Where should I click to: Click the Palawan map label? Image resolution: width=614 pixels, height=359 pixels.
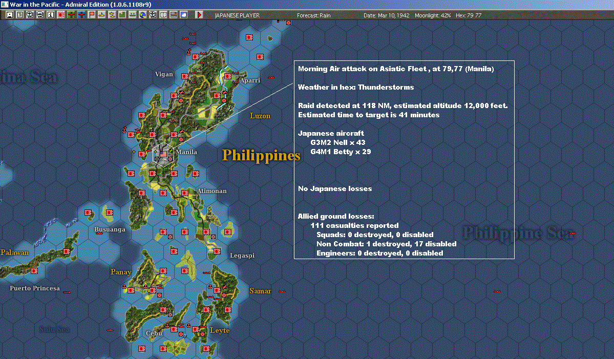(x=14, y=252)
